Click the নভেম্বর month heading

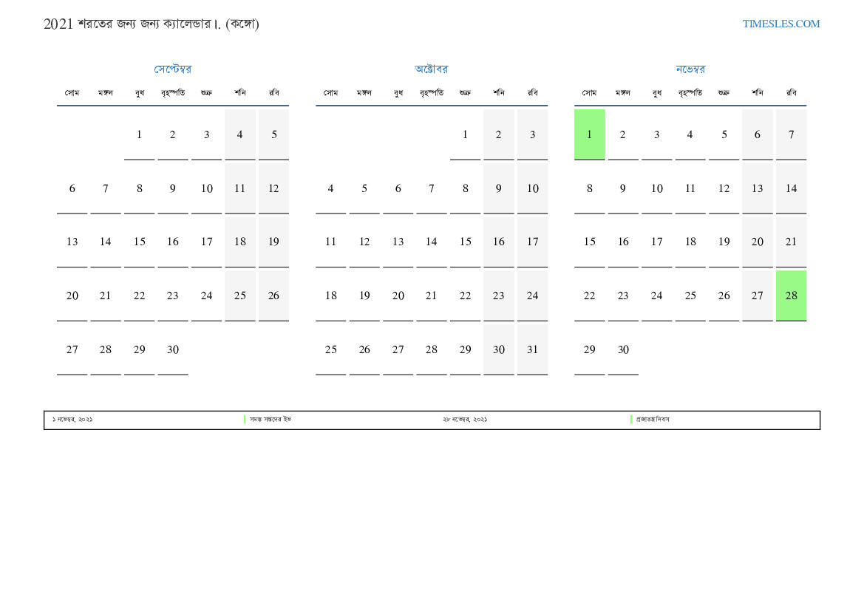point(690,69)
